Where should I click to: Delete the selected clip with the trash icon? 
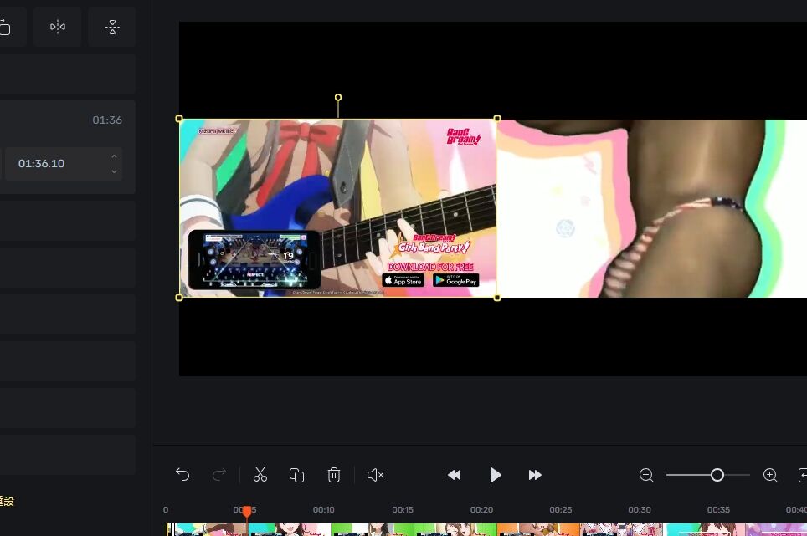(x=333, y=475)
